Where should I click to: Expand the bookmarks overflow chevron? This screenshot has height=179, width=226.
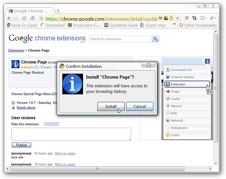(x=174, y=25)
